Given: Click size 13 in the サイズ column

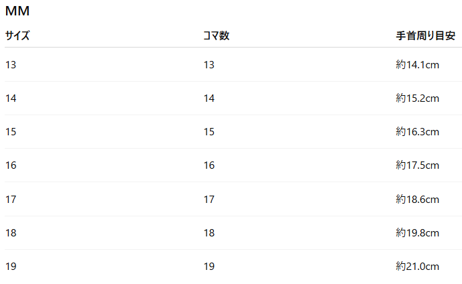Looking at the screenshot, I should [11, 65].
